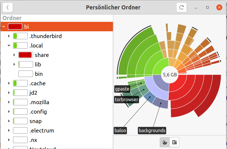The height and width of the screenshot is (149, 227).
Task: Switch to rings chart view
Action: coord(165,142)
